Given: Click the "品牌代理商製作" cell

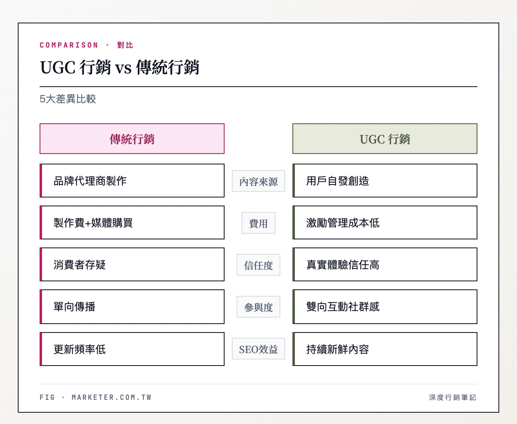Looking at the screenshot, I should click(132, 181).
